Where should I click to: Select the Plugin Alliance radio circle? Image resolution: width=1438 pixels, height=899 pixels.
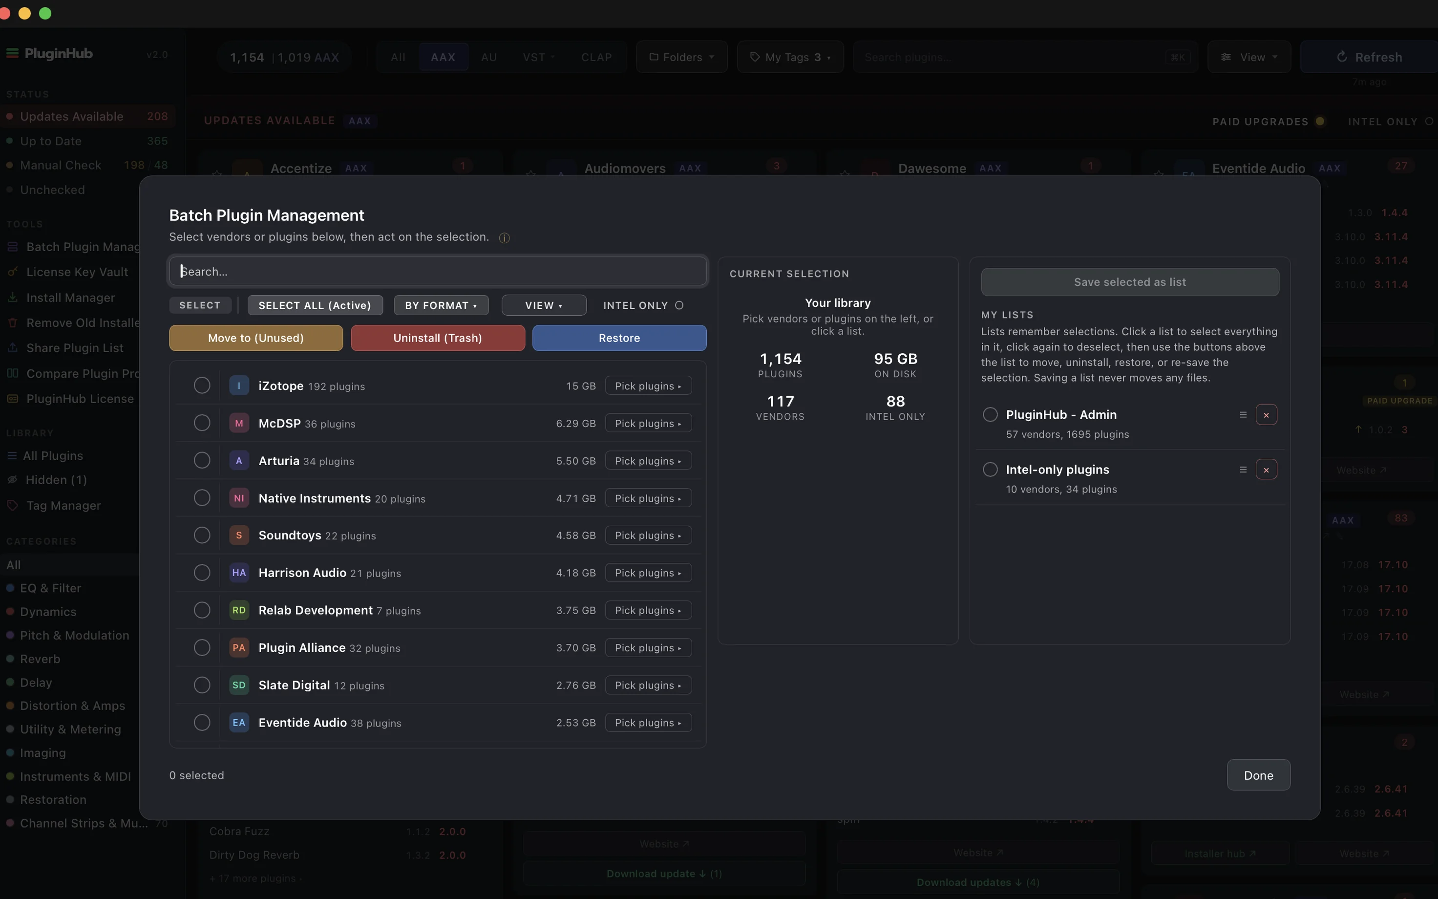coord(202,647)
